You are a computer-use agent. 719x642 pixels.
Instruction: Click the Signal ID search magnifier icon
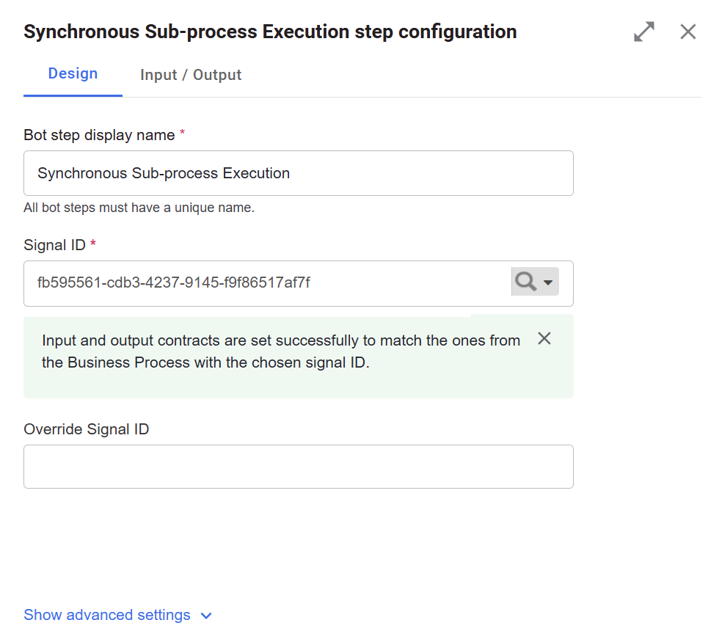point(525,282)
